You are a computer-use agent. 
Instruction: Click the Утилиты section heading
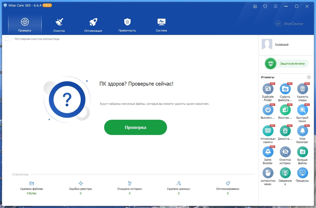tap(268, 77)
